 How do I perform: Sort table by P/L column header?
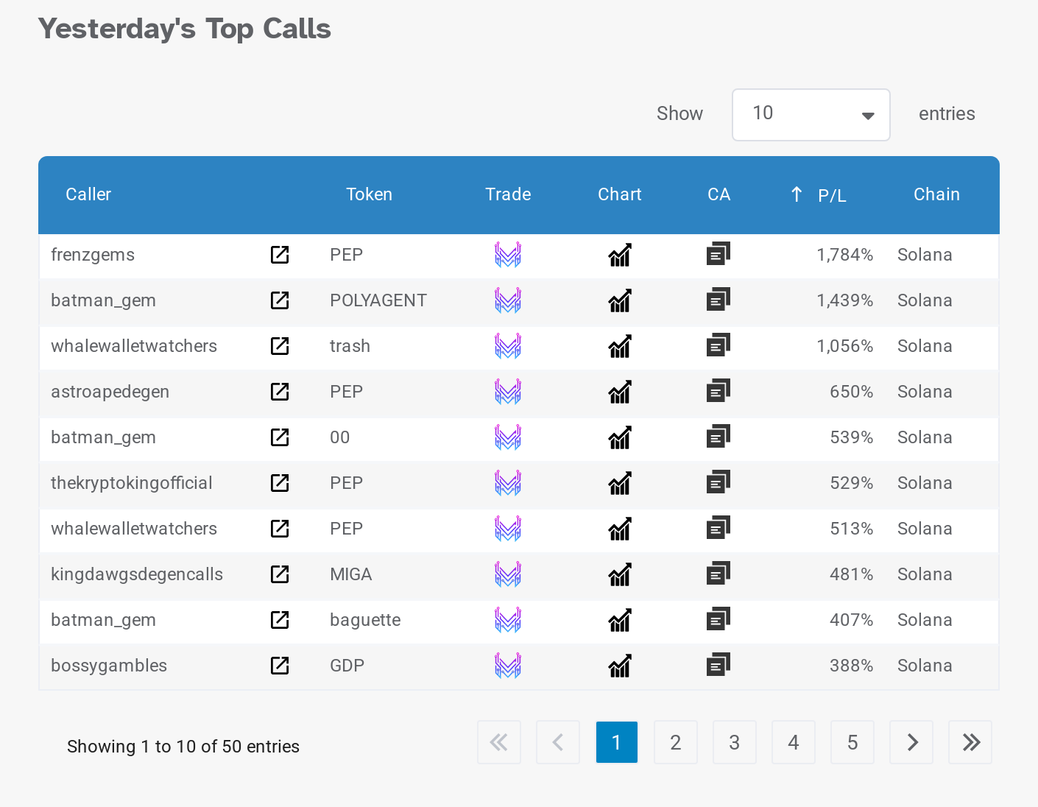click(831, 195)
